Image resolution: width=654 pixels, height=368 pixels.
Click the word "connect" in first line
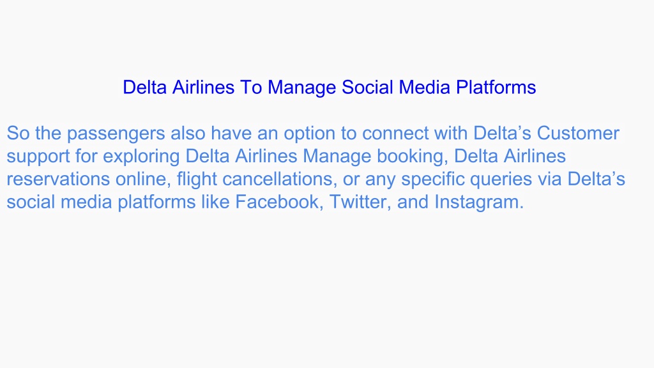(x=395, y=134)
